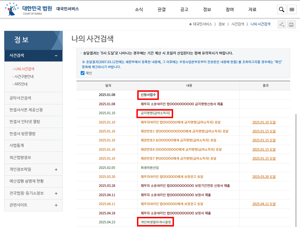Open the 판결 top menu
The image size is (300, 227).
point(162,10)
